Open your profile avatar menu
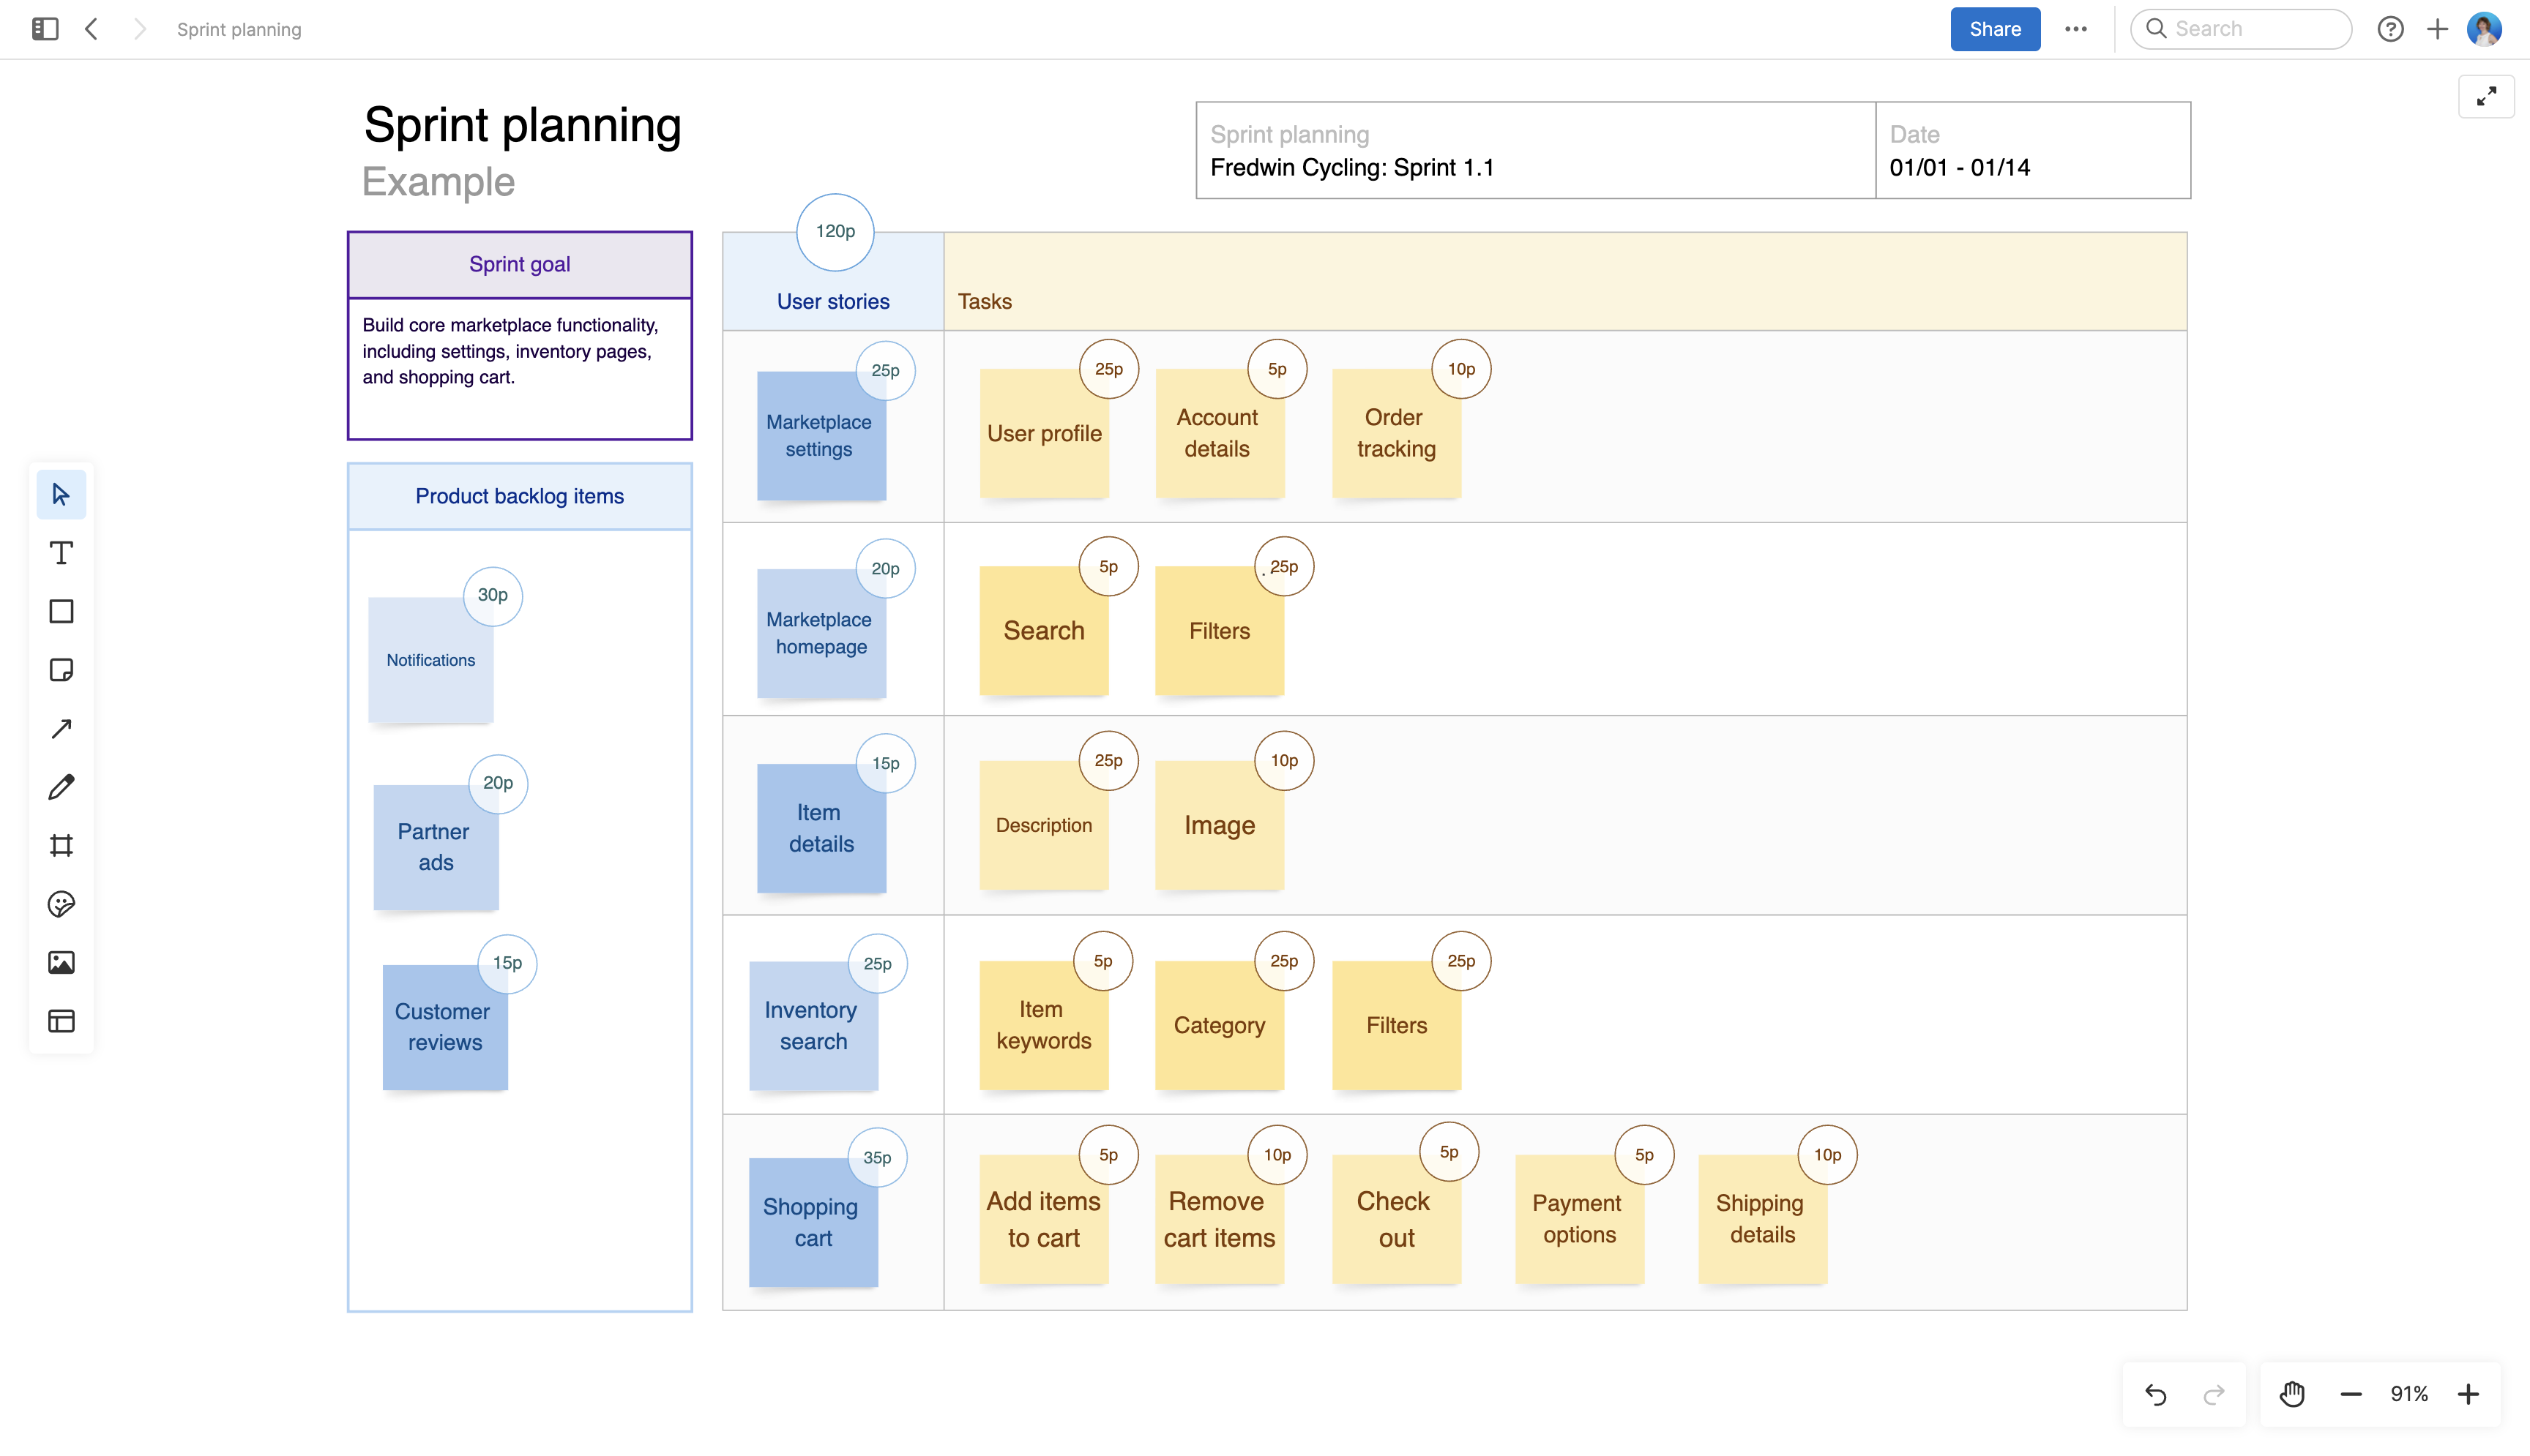Viewport: 2530px width, 1456px height. pos(2485,29)
